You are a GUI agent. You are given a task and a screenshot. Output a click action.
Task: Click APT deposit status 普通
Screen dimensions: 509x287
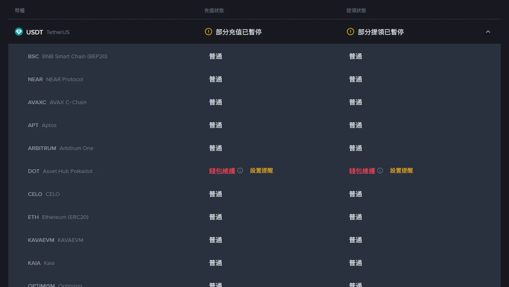coord(216,125)
